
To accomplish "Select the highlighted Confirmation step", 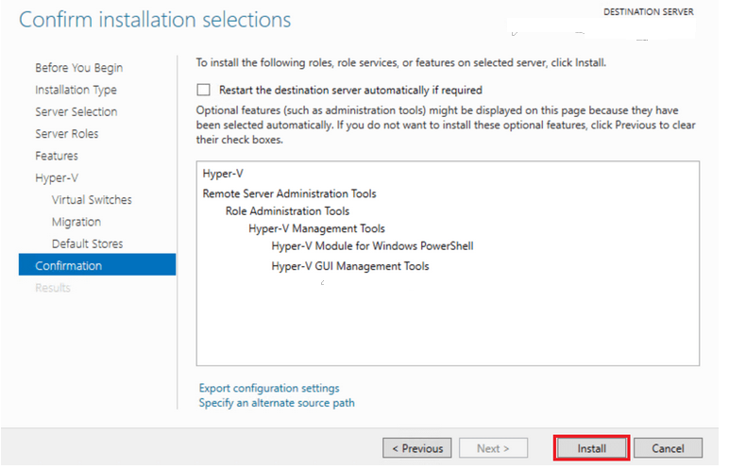I will (x=97, y=265).
